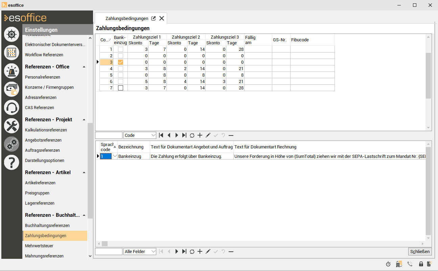
Task: Collapse the Referenzen - Office section
Action: pyautogui.click(x=84, y=67)
